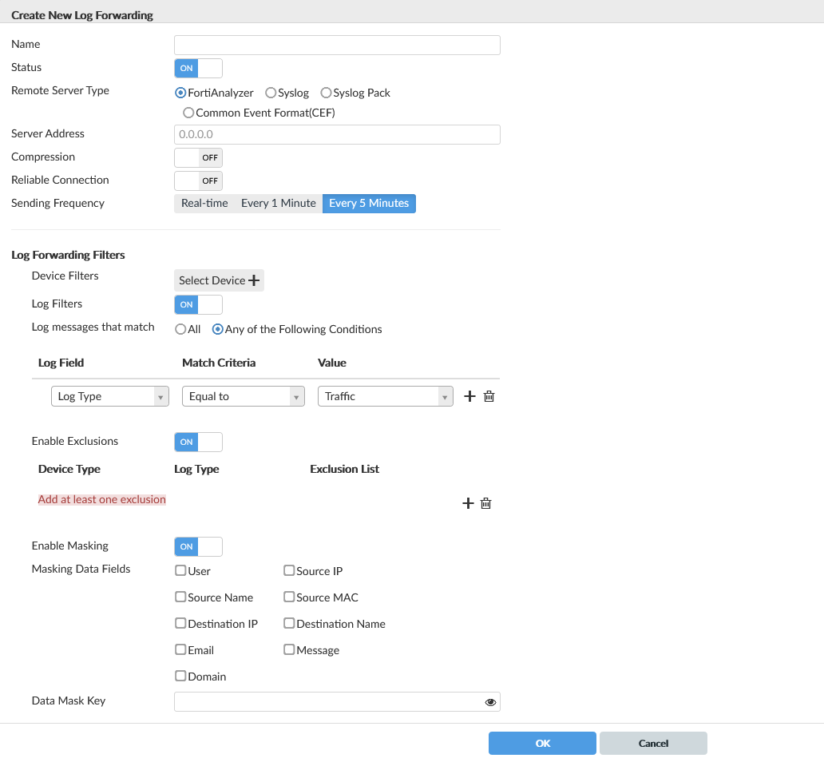This screenshot has height=762, width=824.
Task: Toggle the Status switch off
Action: pos(198,68)
